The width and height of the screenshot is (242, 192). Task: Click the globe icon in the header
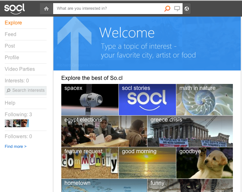[187, 9]
